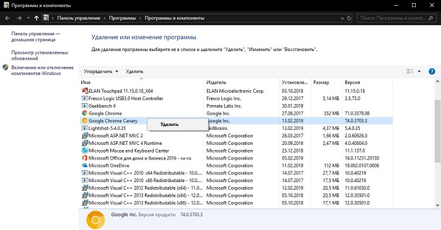
Task: Go up one folder level
Action: pos(37,18)
